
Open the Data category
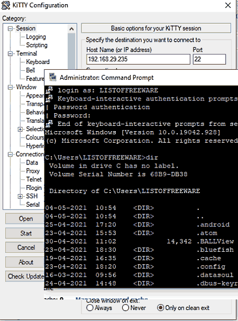point(32,162)
